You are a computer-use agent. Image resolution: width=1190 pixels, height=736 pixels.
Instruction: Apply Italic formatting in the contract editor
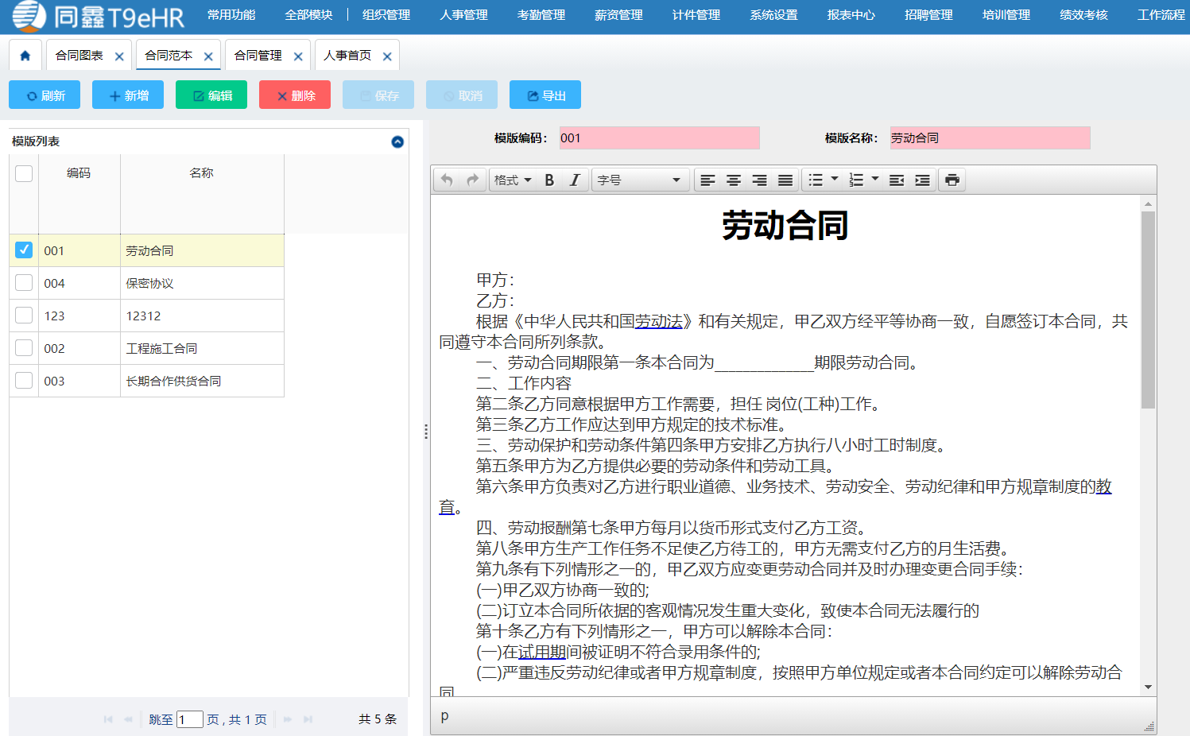coord(575,180)
